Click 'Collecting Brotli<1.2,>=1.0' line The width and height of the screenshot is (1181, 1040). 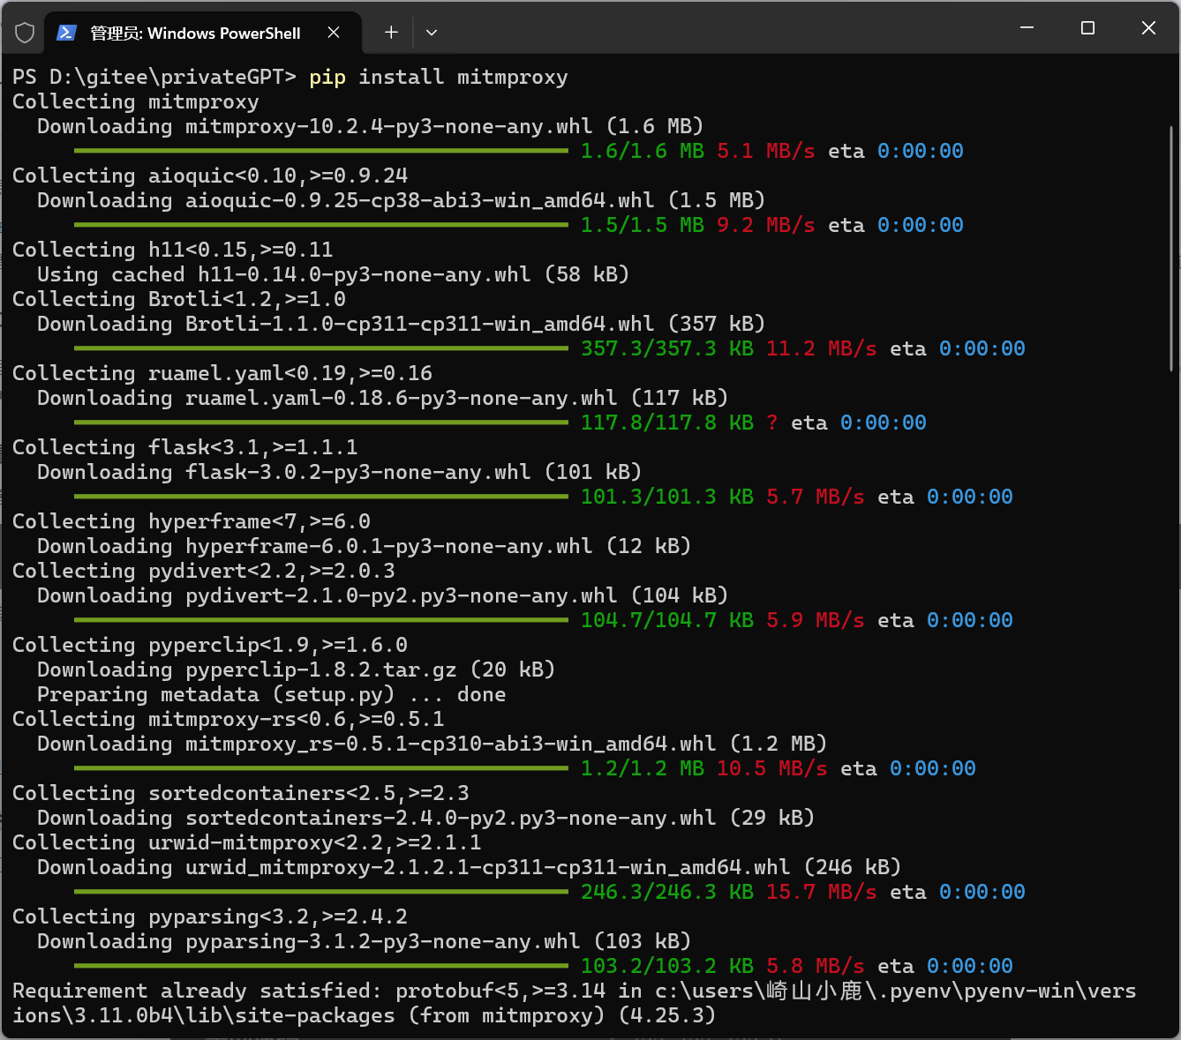(179, 300)
